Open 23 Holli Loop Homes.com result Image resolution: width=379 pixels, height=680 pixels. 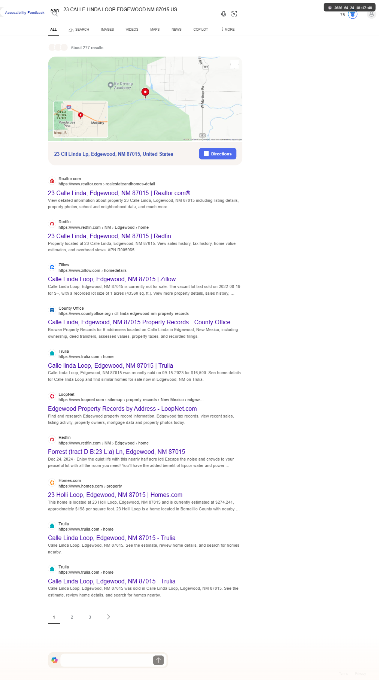(115, 495)
